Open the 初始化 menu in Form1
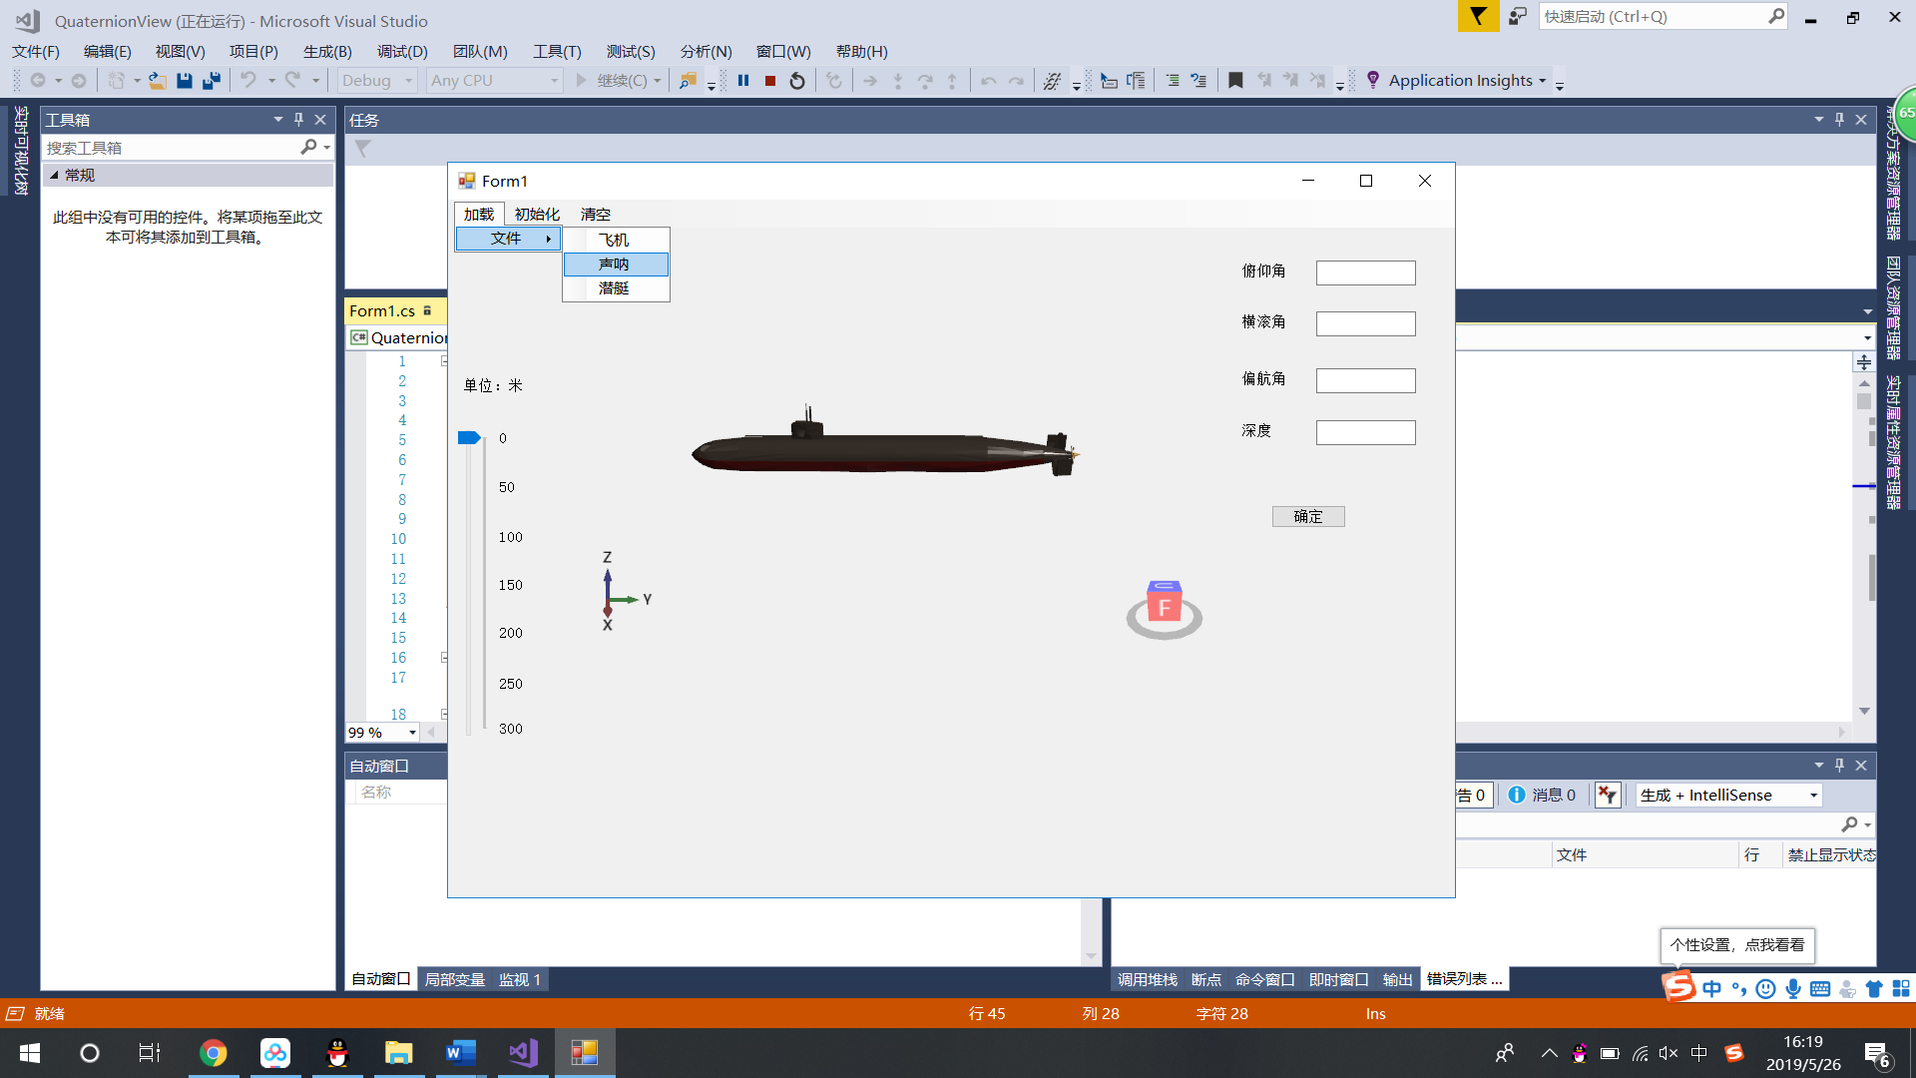The height and width of the screenshot is (1078, 1916). click(x=537, y=214)
